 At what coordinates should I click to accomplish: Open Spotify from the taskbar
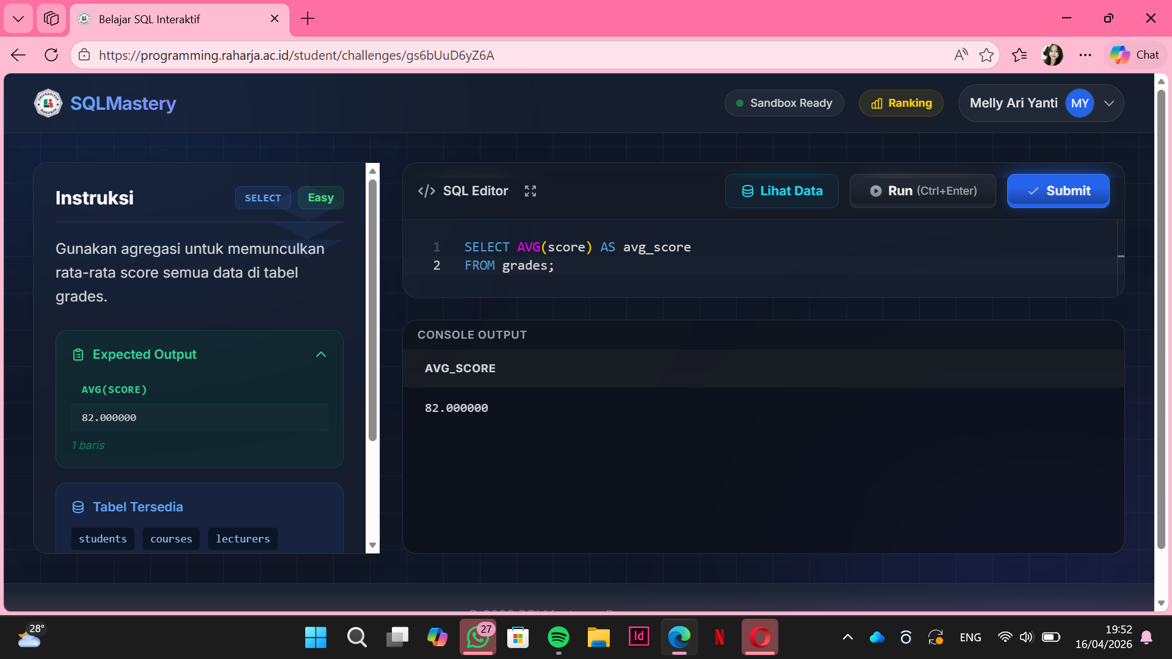tap(558, 637)
